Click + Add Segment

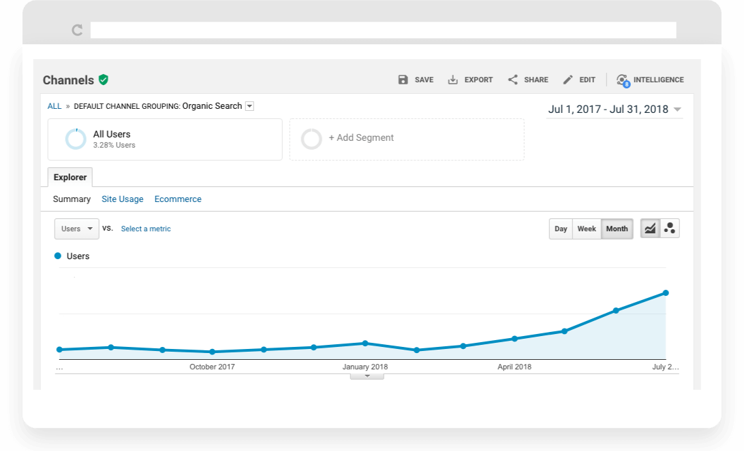coord(361,138)
